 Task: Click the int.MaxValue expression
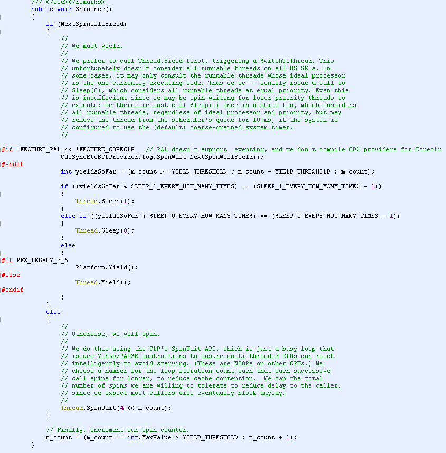(149, 437)
